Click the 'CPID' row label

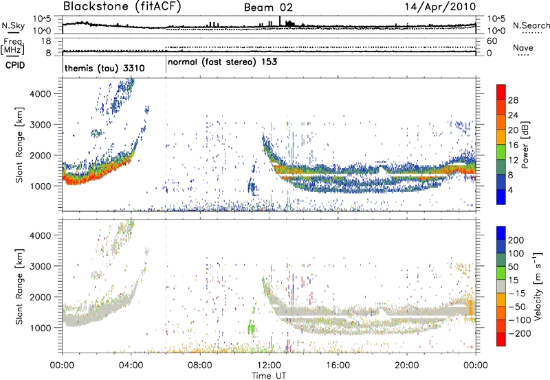[x=15, y=65]
